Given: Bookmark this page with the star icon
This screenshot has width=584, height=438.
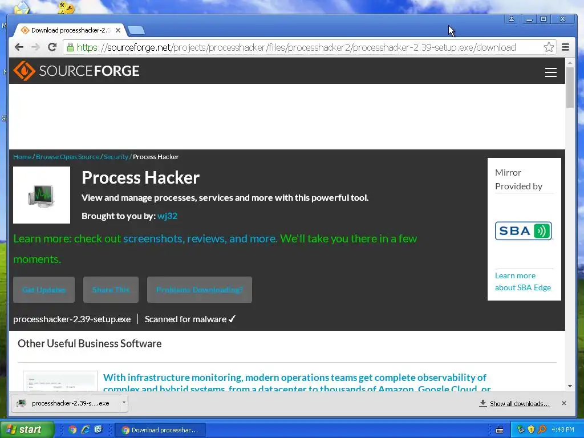Looking at the screenshot, I should (549, 47).
